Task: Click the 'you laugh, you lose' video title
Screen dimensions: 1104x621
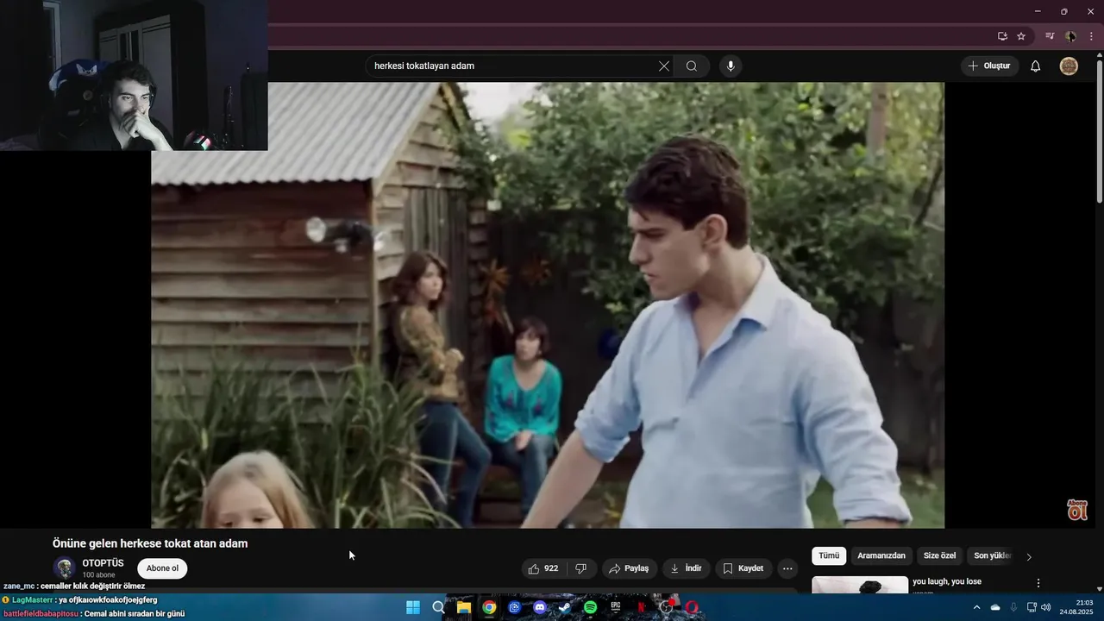Action: [947, 581]
